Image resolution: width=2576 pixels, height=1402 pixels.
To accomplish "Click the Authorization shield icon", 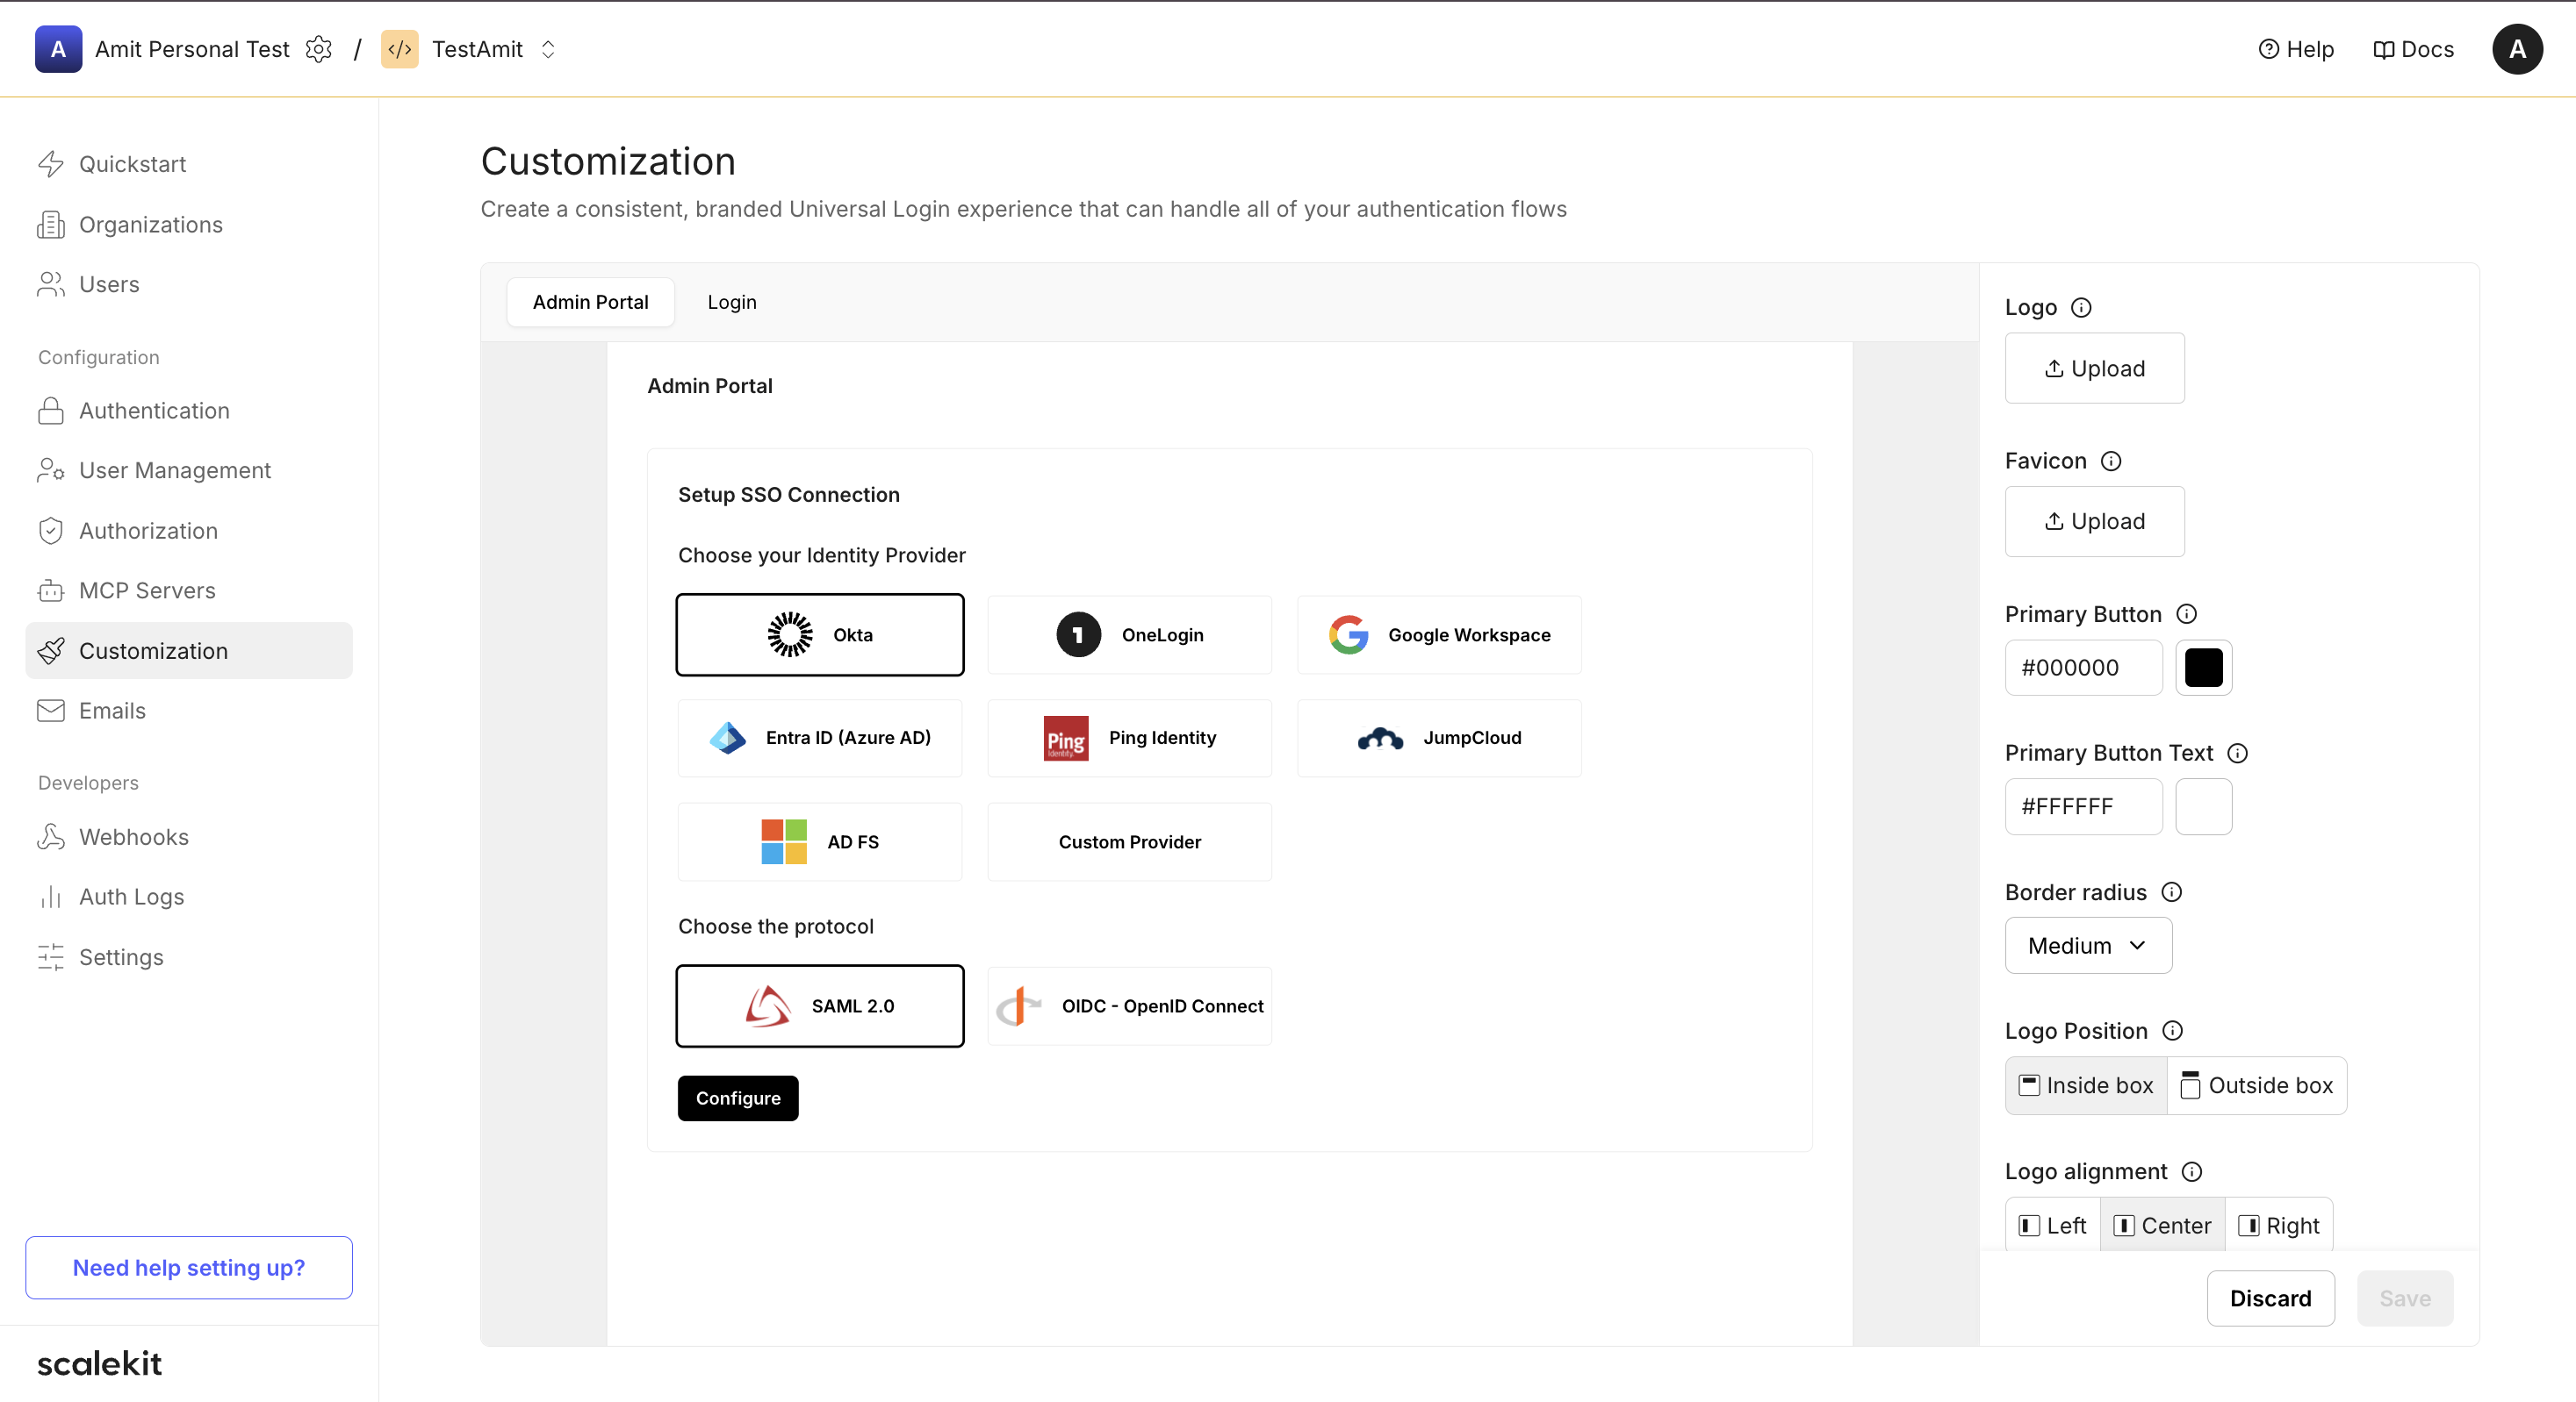I will tap(51, 531).
